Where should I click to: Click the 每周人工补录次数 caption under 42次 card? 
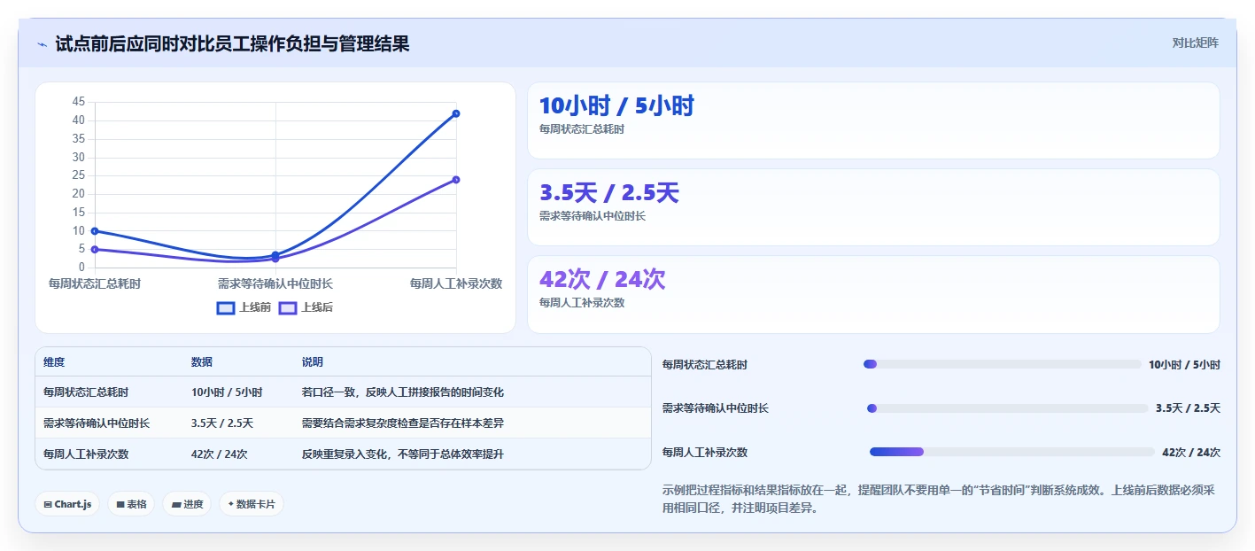point(582,303)
